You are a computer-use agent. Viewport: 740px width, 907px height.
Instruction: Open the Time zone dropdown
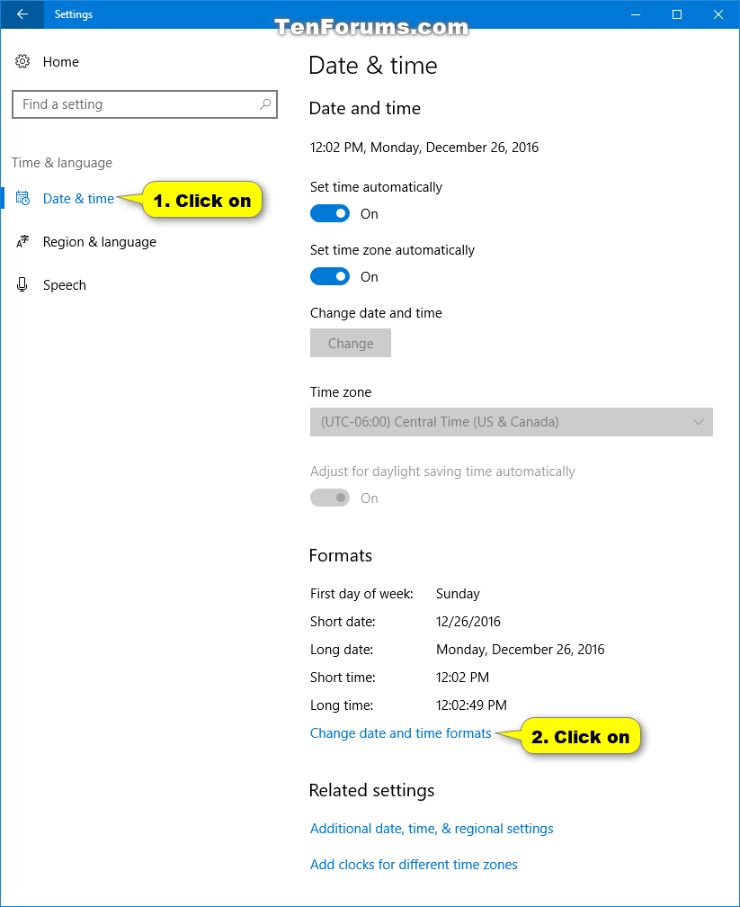coord(511,422)
